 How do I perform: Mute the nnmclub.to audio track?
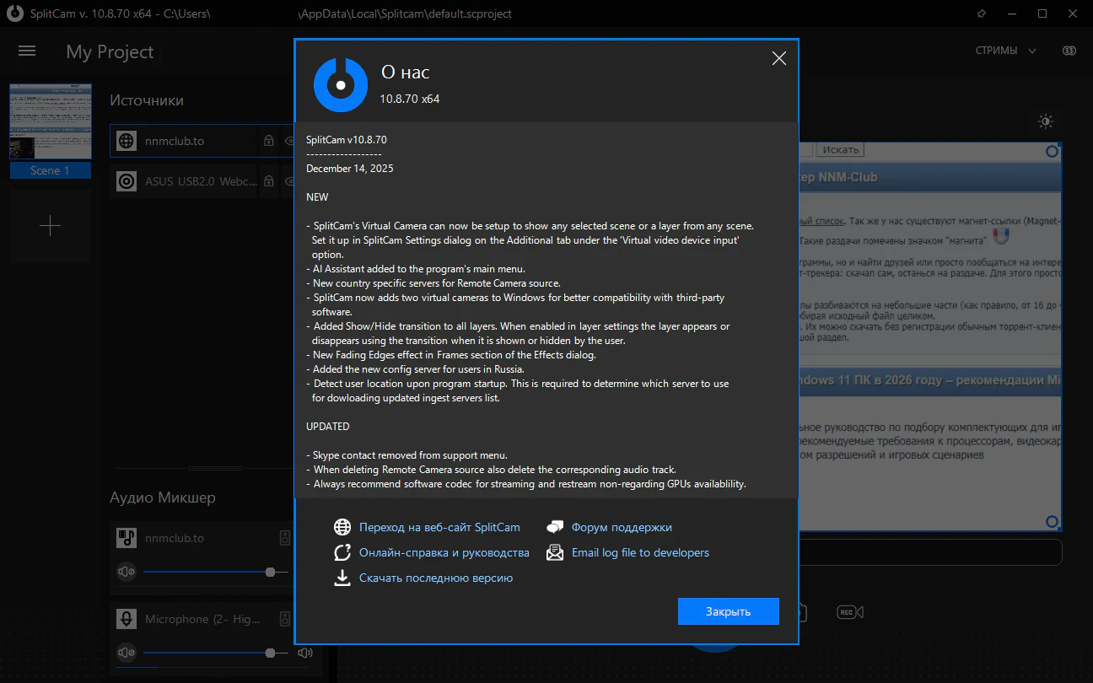[x=127, y=572]
